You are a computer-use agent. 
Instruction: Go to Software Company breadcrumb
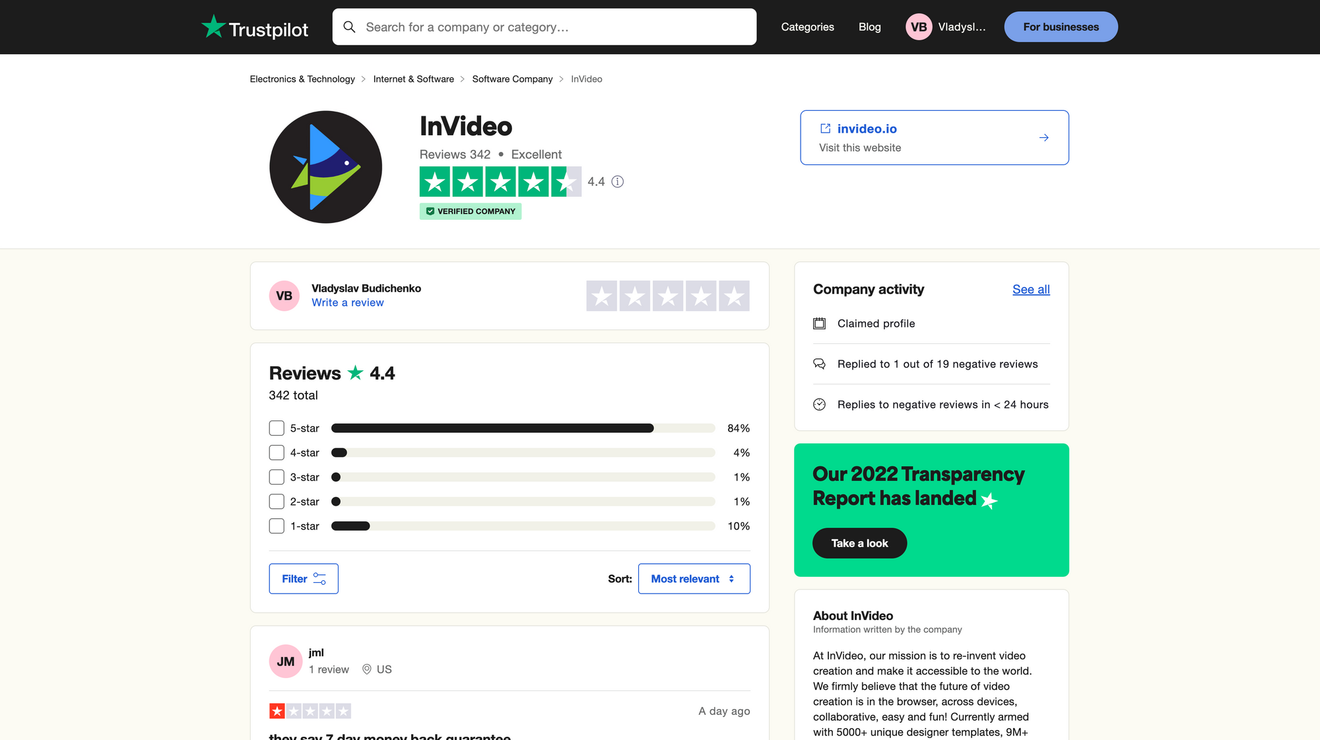coord(513,79)
